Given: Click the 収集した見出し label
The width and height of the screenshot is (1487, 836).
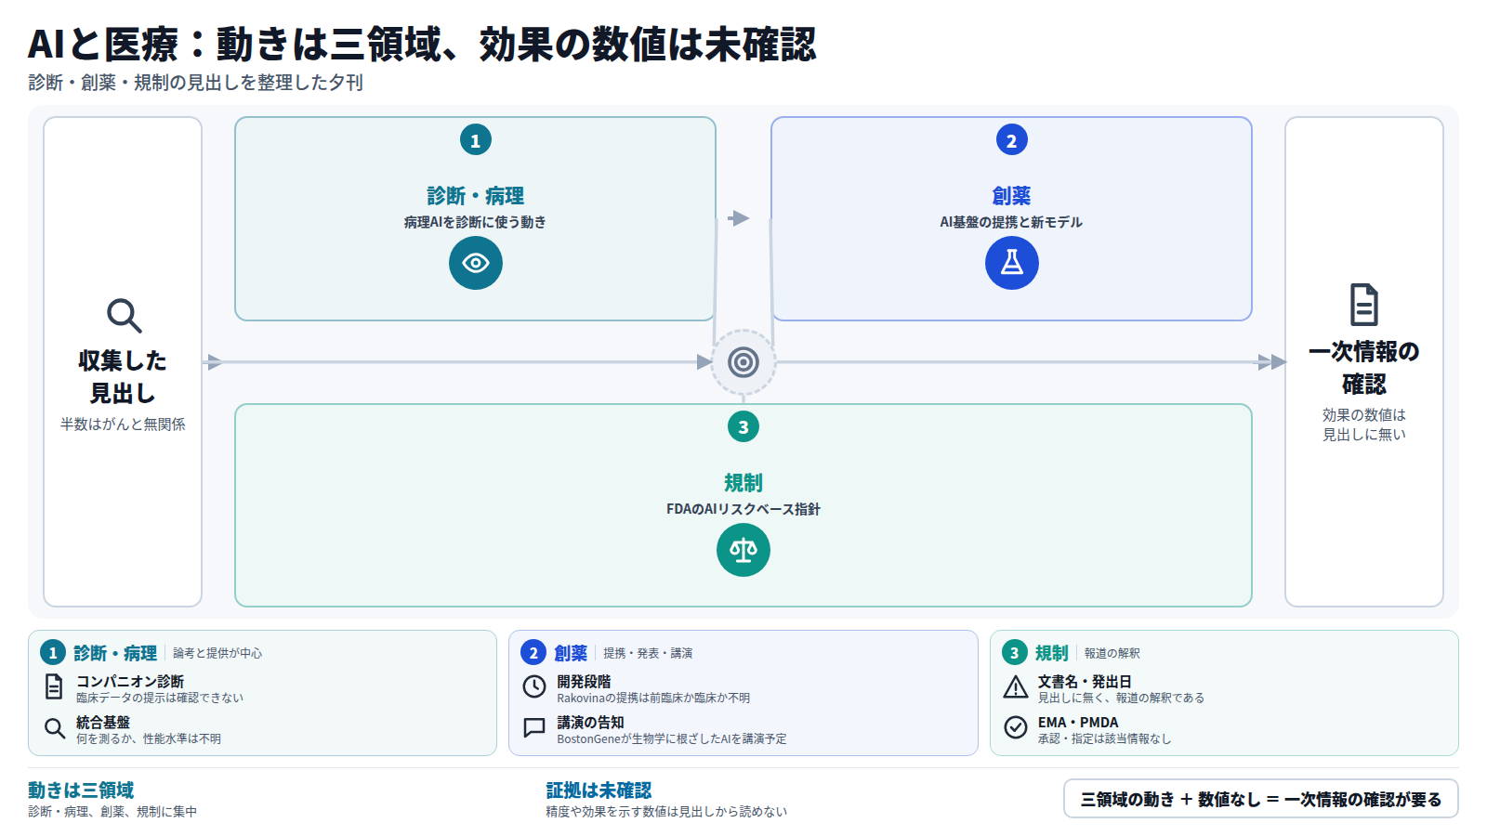Looking at the screenshot, I should pyautogui.click(x=123, y=377).
